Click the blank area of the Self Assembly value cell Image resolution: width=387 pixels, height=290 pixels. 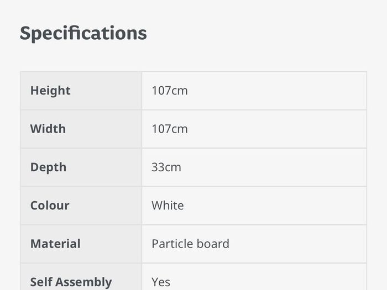(x=269, y=277)
